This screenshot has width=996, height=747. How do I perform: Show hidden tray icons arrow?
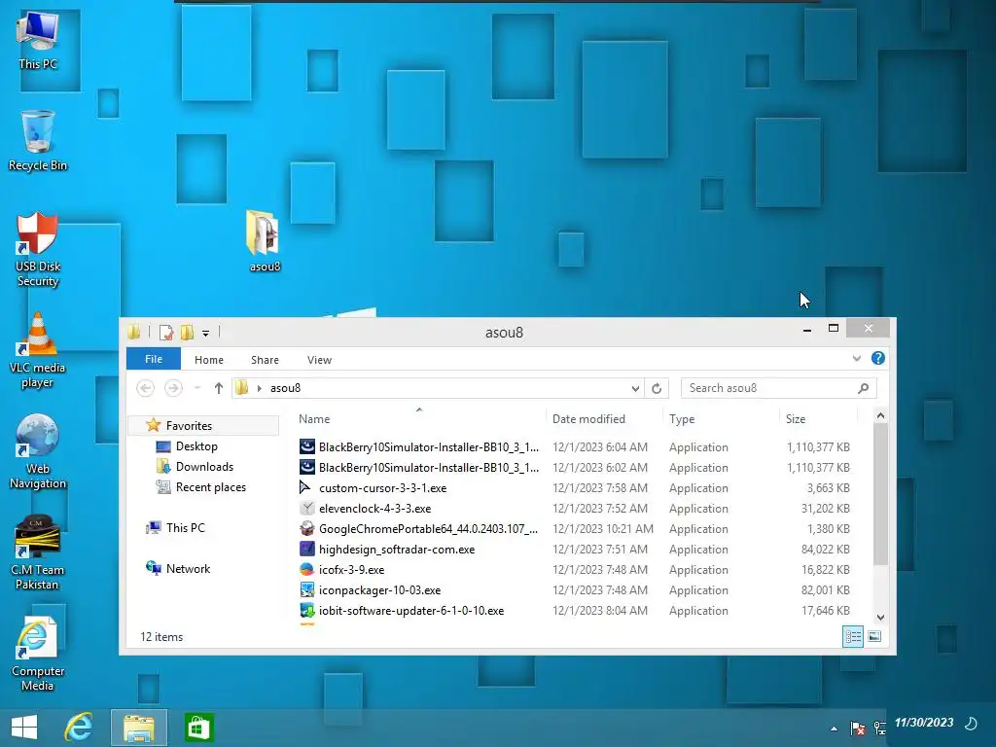click(834, 729)
